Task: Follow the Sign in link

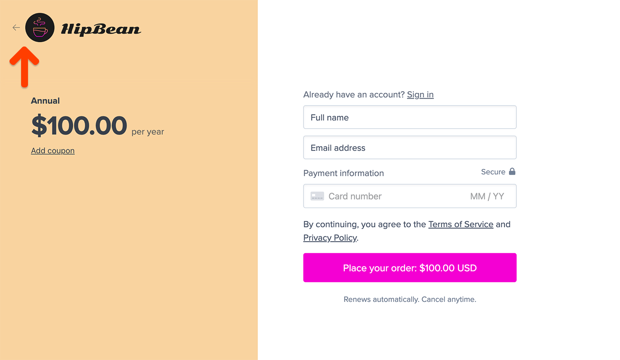Action: coord(420,95)
